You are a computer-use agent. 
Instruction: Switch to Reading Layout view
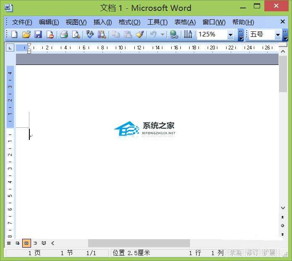click(x=44, y=243)
